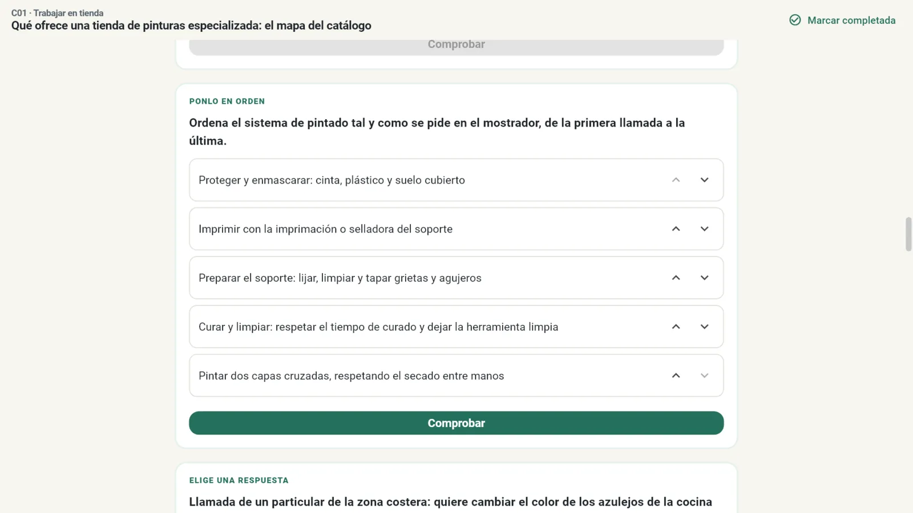Click 'Preparar el soporte: lijar, limpiar' text

tap(340, 278)
